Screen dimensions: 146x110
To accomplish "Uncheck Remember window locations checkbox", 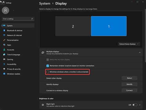I will click(x=48, y=66).
